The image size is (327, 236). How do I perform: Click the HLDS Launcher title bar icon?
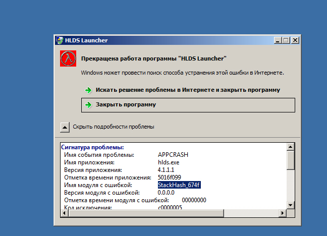tap(60, 40)
